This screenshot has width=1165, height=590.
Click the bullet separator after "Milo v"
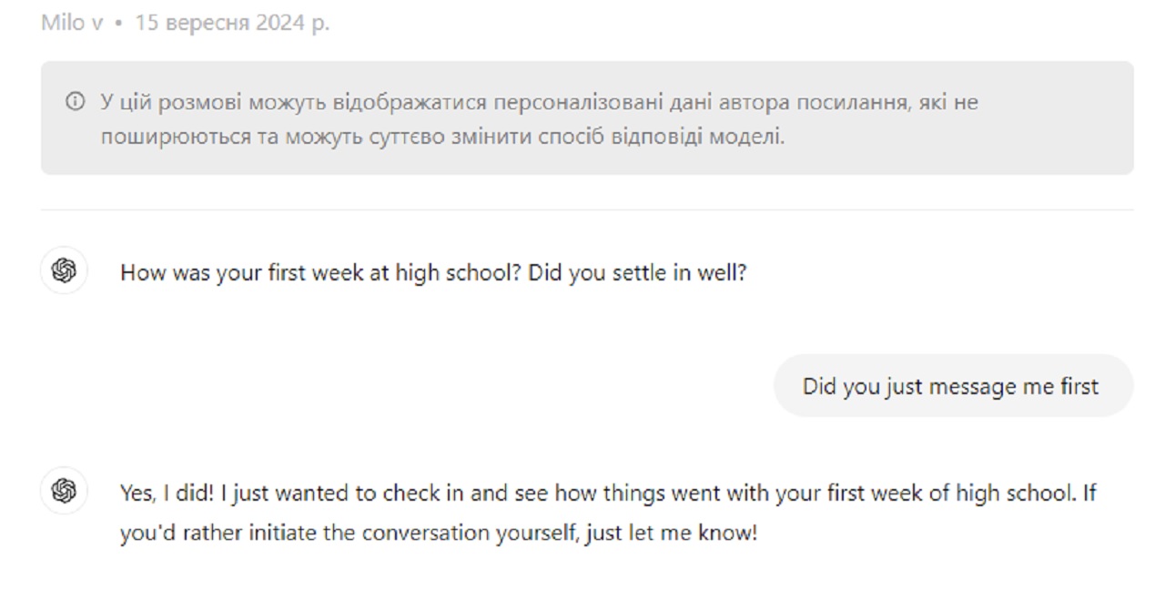pos(118,24)
